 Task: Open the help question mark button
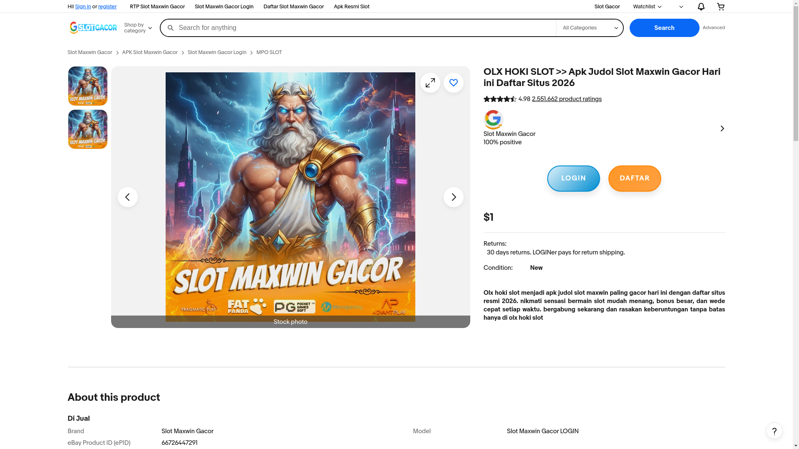coord(774,431)
